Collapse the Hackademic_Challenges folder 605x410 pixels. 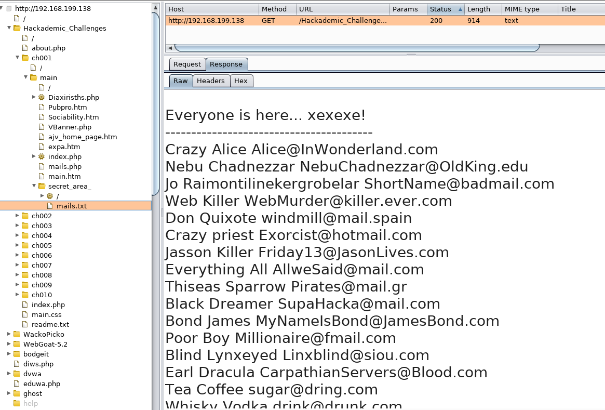click(9, 28)
